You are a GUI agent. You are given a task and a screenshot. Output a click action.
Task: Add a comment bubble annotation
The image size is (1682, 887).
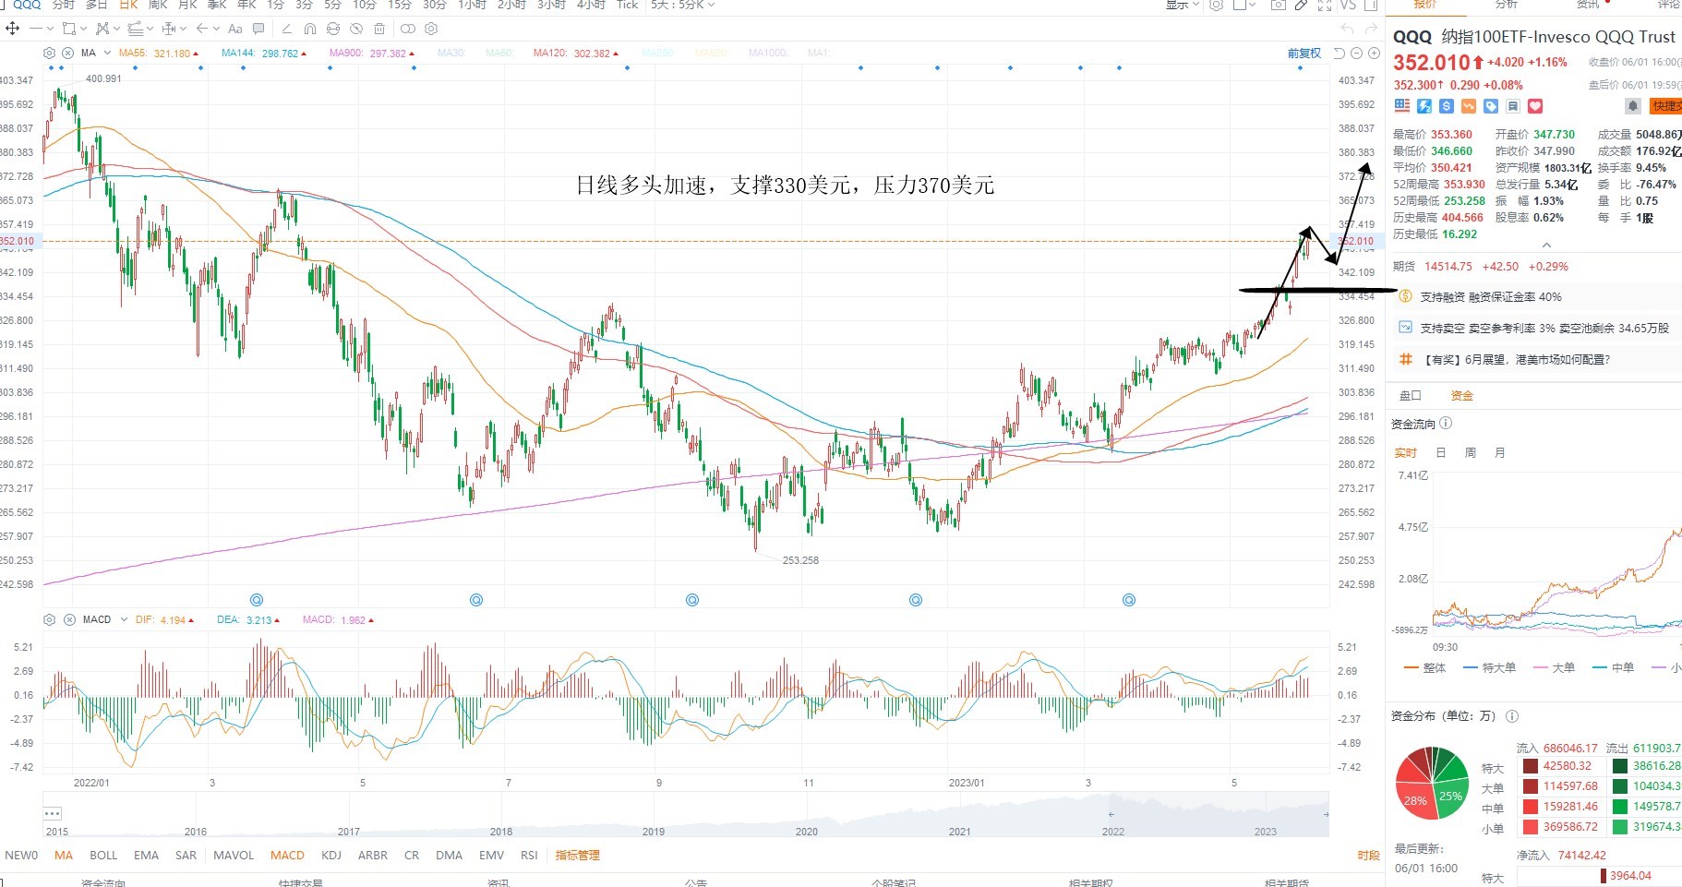258,29
